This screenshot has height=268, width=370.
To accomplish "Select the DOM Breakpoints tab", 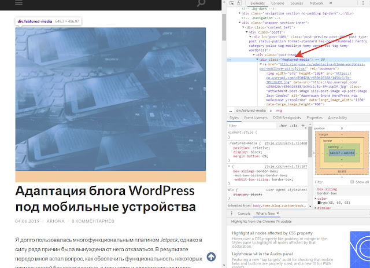I will (287, 118).
